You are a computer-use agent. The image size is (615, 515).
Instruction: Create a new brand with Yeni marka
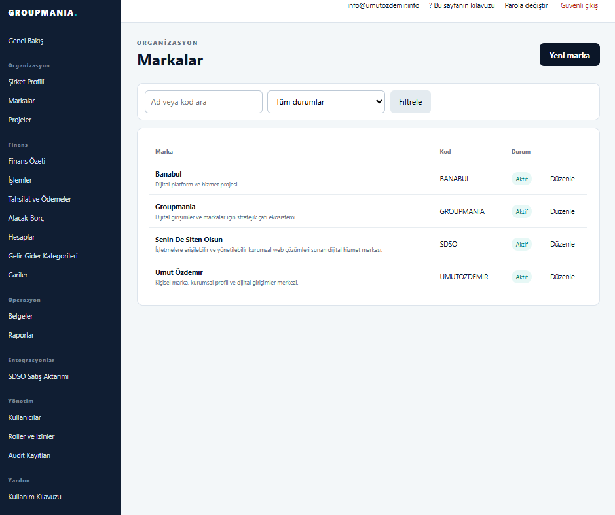(x=570, y=55)
